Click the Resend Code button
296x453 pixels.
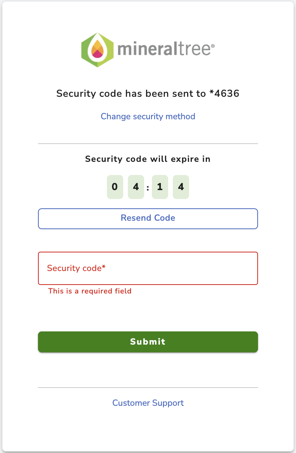148,219
